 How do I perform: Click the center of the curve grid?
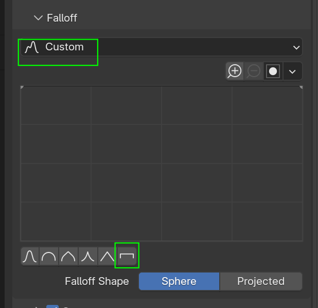162,164
